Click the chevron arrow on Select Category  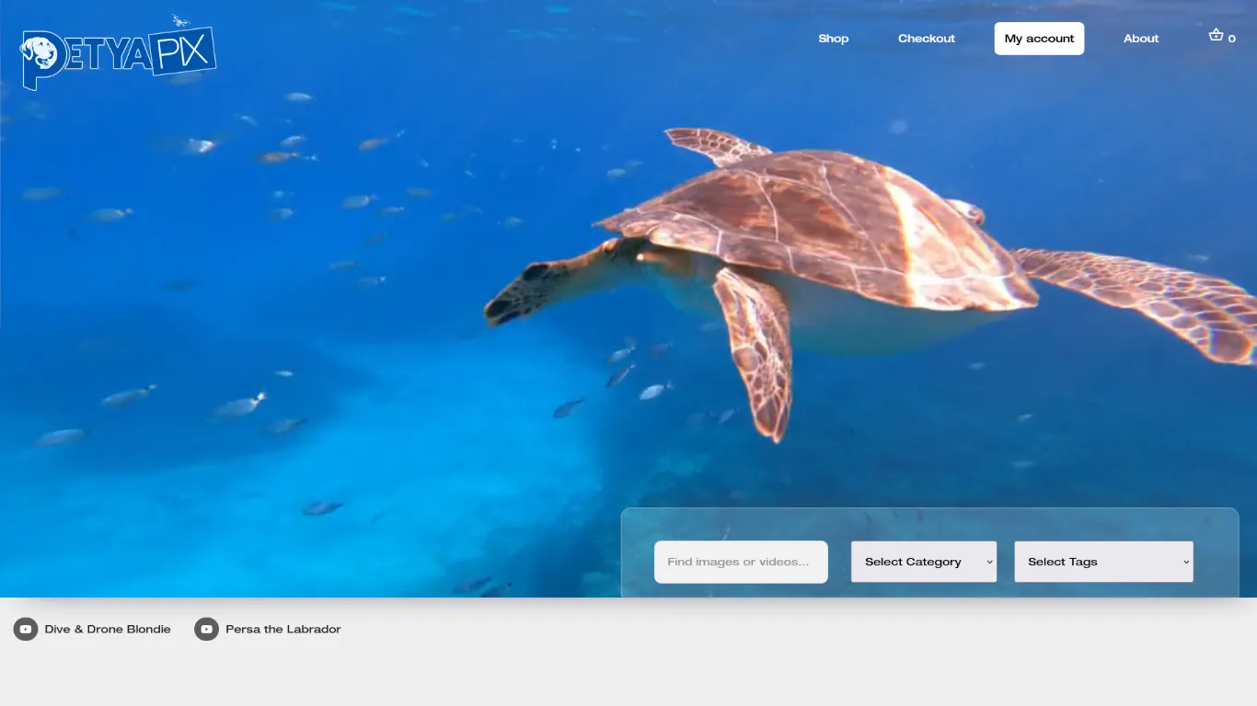coord(990,562)
